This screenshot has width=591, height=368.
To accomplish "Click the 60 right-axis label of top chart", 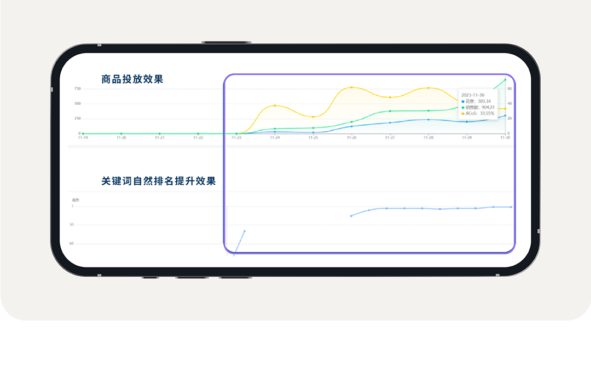I will click(509, 89).
